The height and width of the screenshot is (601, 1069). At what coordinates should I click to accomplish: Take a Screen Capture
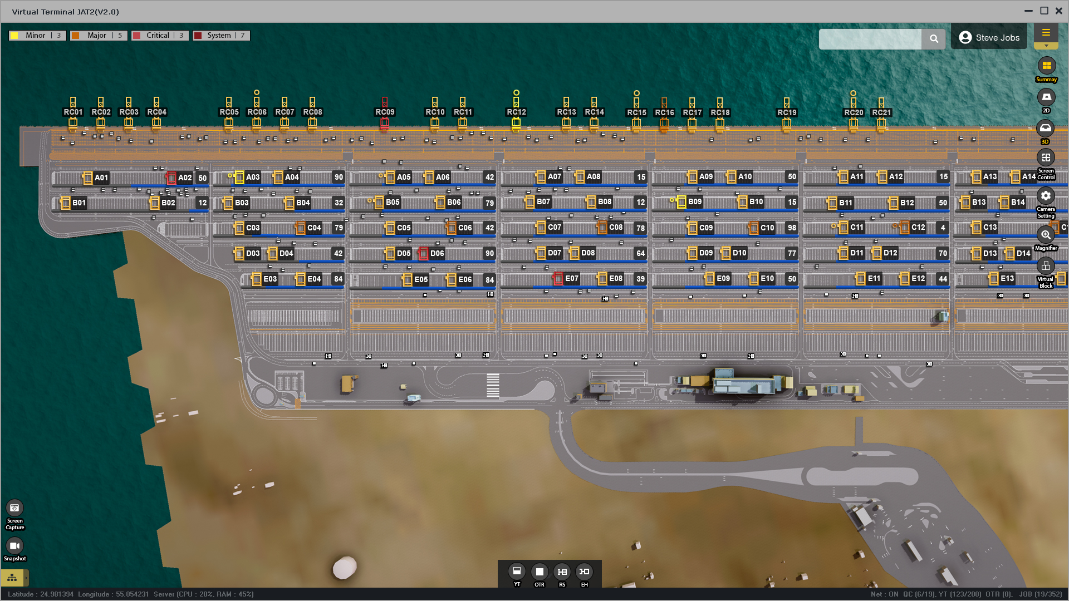click(x=14, y=508)
